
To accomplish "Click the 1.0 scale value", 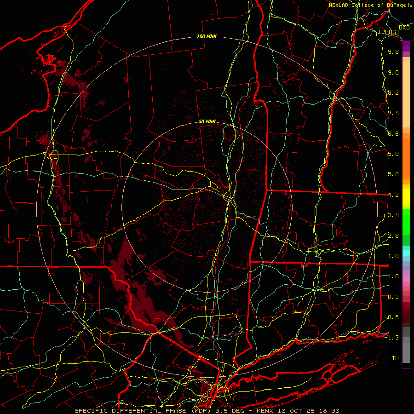I will pyautogui.click(x=393, y=276).
